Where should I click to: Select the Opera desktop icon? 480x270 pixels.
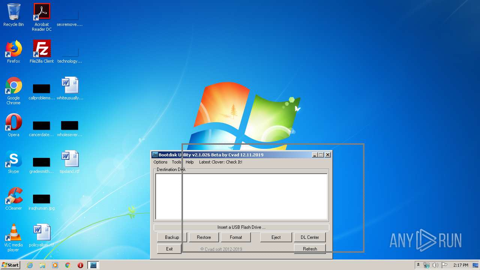click(x=13, y=126)
